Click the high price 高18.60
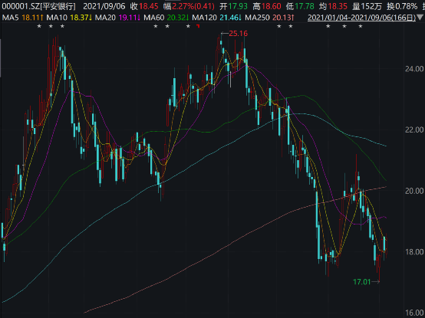 [267, 6]
